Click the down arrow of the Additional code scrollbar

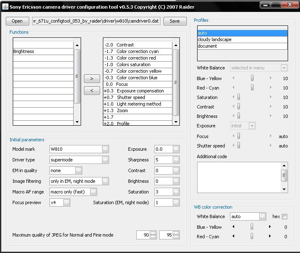coord(284,189)
